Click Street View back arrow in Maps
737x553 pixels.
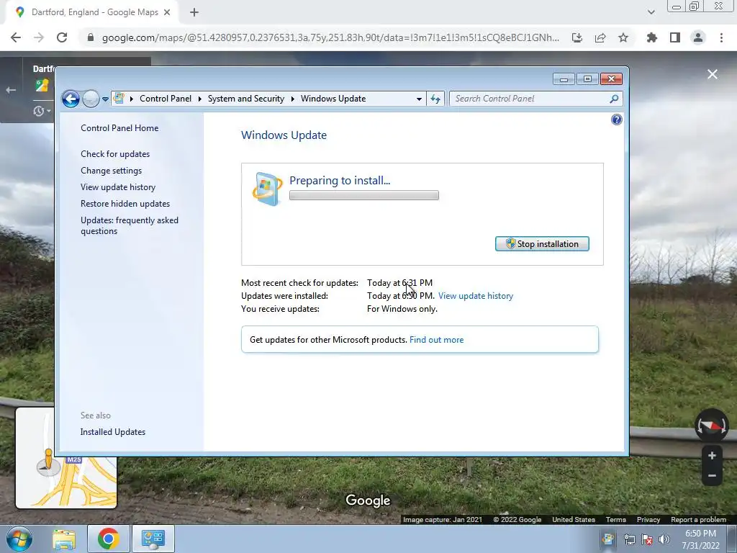pyautogui.click(x=11, y=90)
